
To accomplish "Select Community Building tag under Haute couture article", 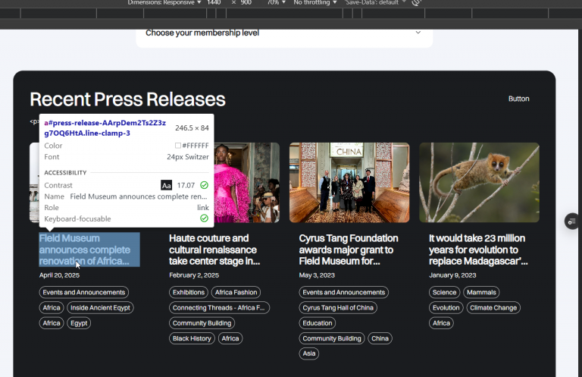I will click(x=202, y=323).
